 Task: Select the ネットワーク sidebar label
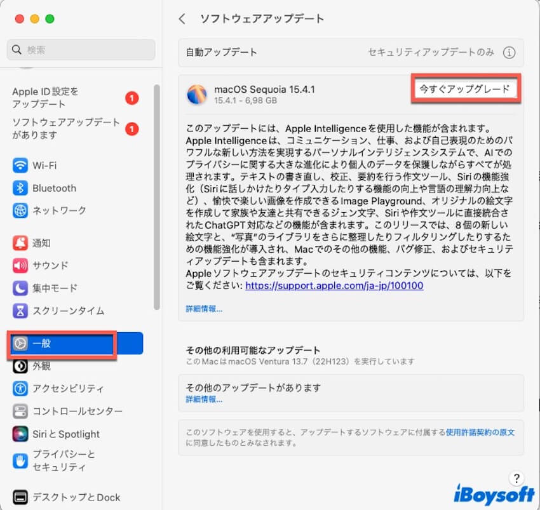(x=59, y=210)
